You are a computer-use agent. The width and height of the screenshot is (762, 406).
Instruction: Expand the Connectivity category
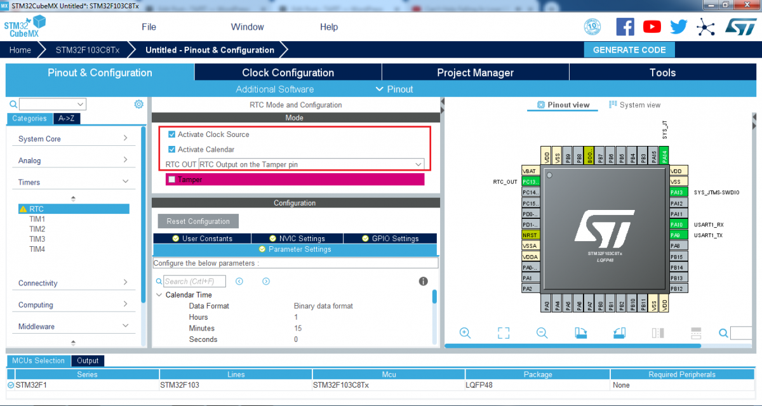coord(74,282)
